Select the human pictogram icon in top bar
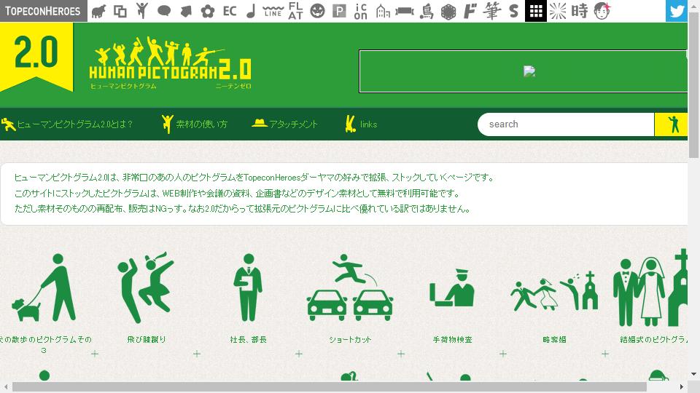This screenshot has width=700, height=393. point(142,11)
